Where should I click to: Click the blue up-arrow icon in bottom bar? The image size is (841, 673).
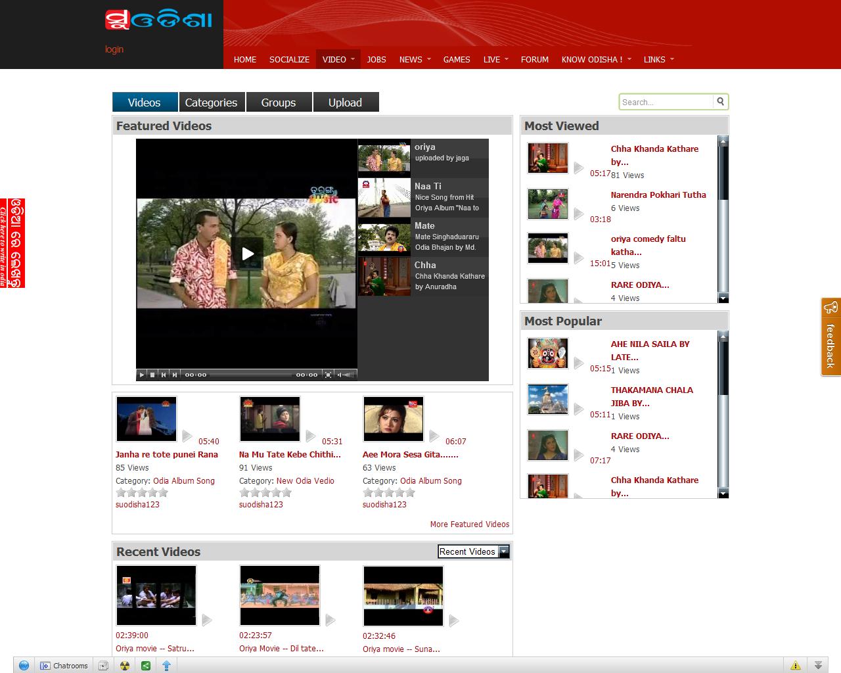click(x=166, y=666)
